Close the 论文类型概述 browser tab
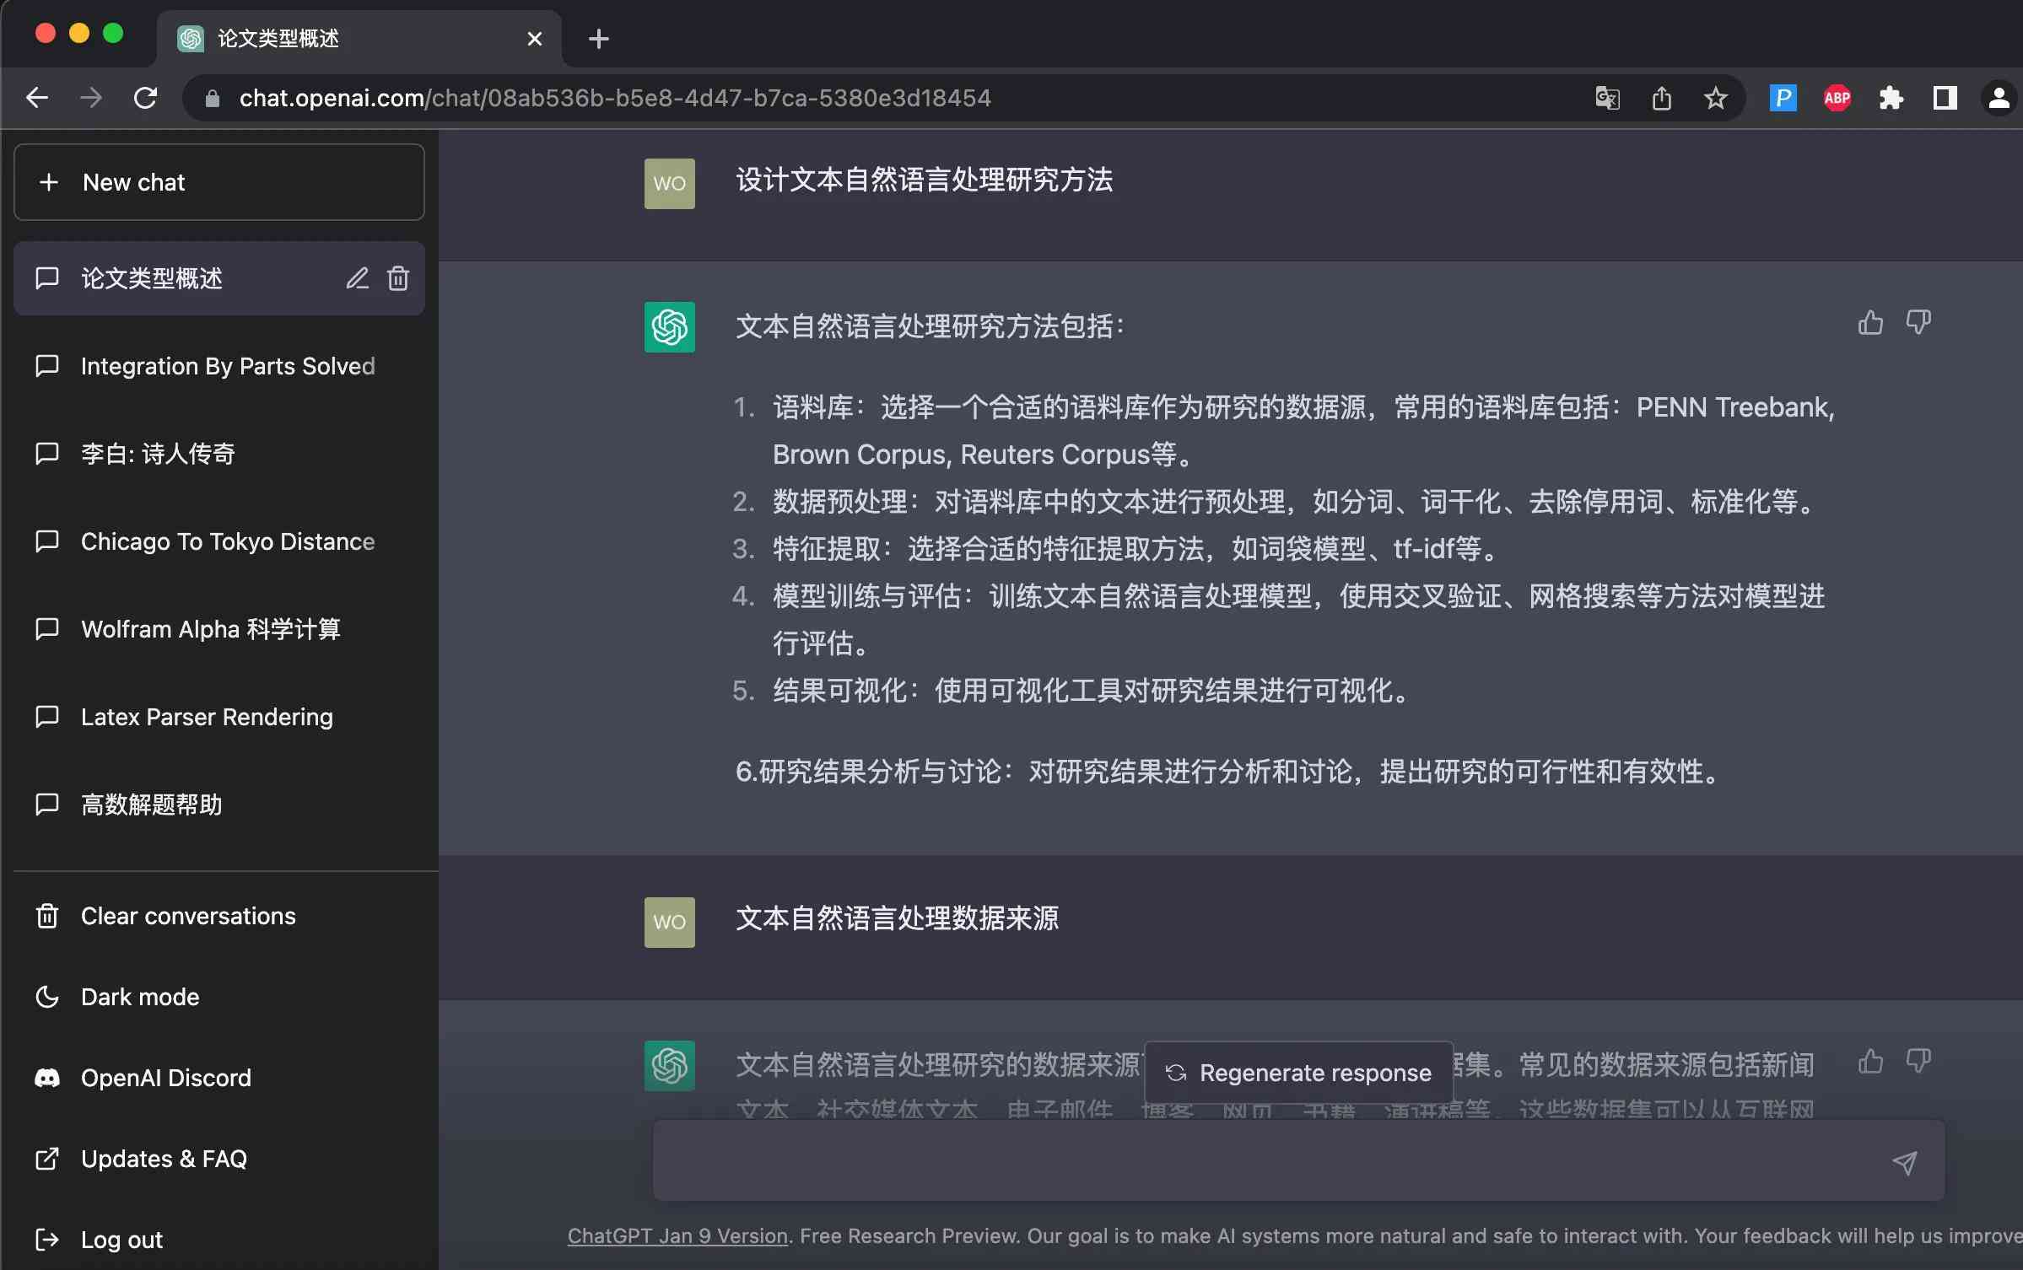 point(534,39)
